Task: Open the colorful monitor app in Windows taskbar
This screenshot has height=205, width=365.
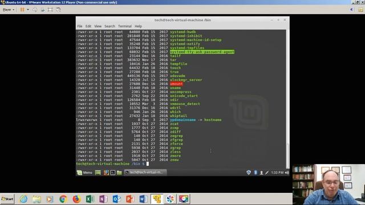Action: [x=184, y=199]
